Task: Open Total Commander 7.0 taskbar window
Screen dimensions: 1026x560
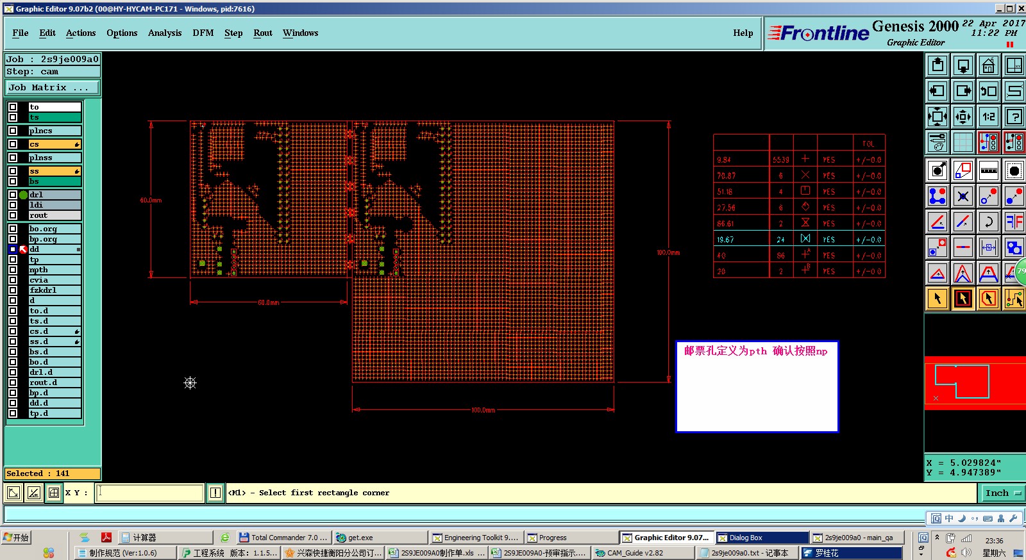Action: tap(283, 538)
